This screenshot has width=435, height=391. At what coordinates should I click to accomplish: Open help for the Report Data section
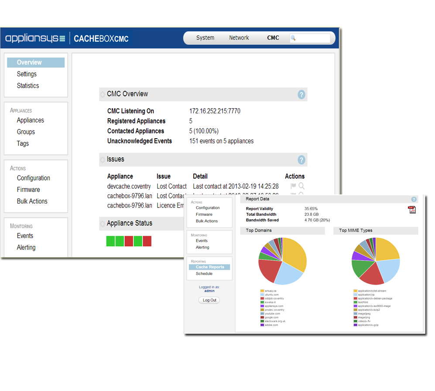point(414,199)
